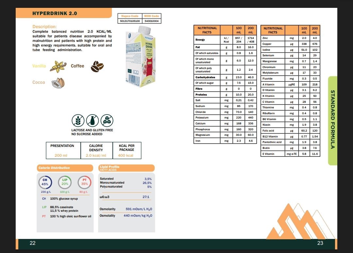The width and height of the screenshot is (353, 253).
Task: Click the Energy row label
Action: 200,40
